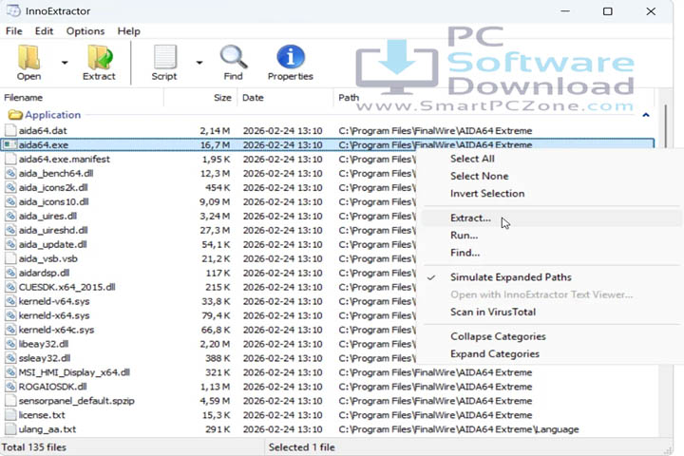Screen dimensions: 684x456
Task: Expand the Script button dropdown arrow
Action: coord(199,63)
